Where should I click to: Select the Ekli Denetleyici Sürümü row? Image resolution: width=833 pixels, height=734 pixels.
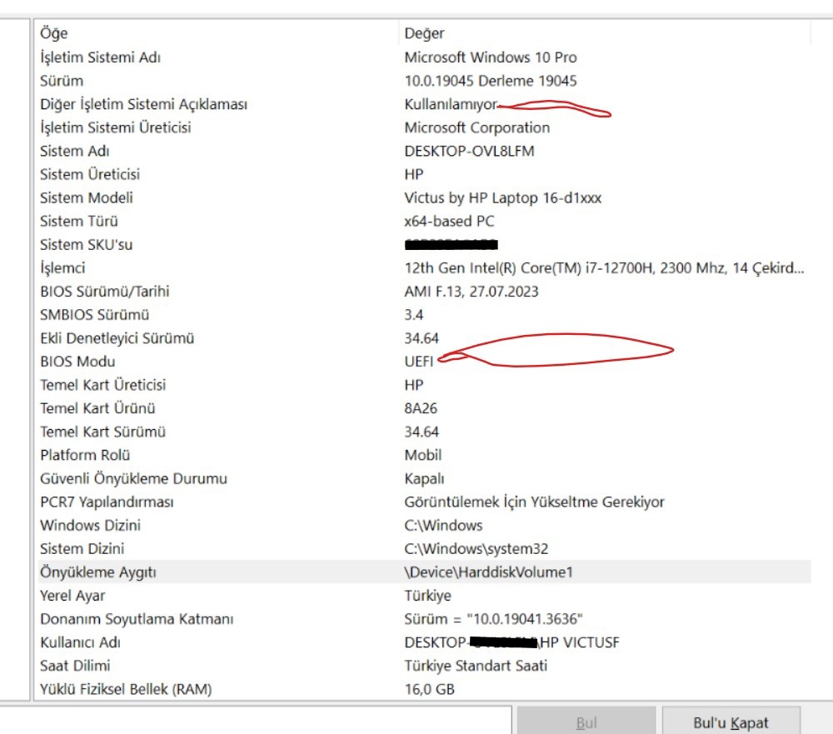point(117,338)
